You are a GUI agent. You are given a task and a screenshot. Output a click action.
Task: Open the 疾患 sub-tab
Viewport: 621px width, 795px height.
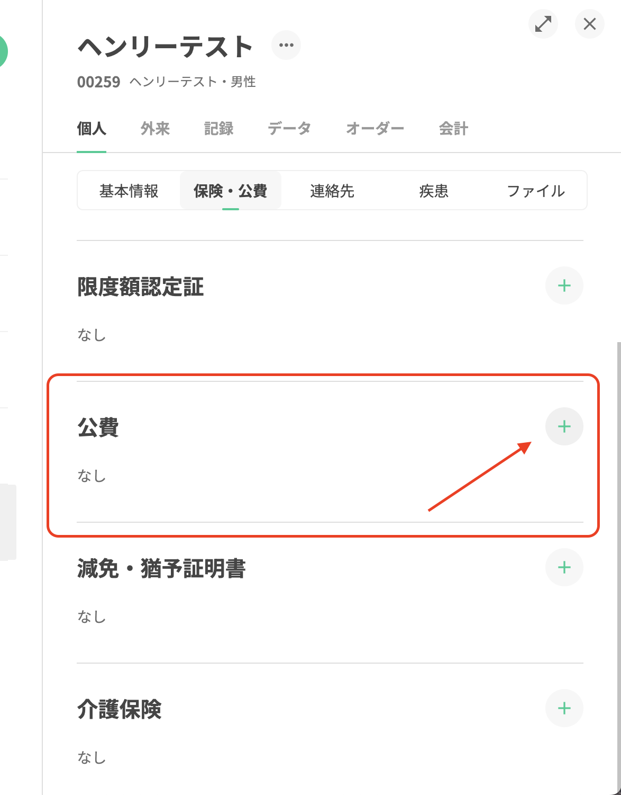[433, 191]
